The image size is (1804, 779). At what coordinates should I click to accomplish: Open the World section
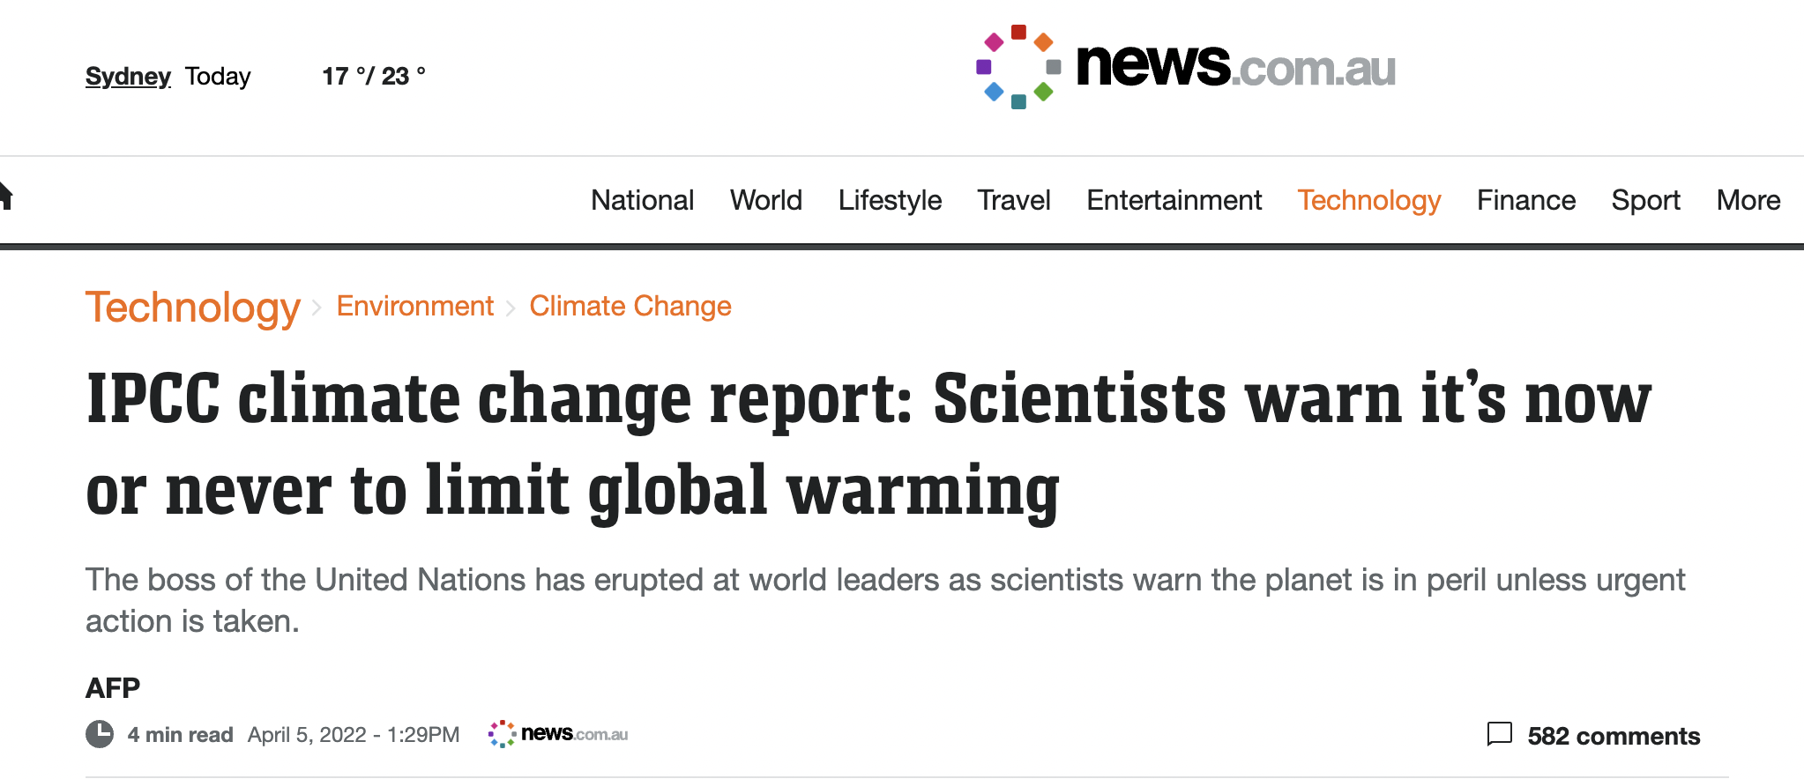(765, 200)
